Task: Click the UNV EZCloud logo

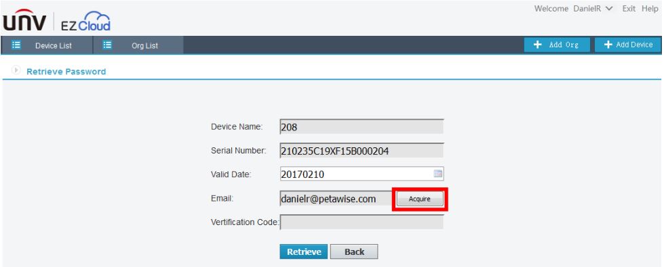Action: (57, 21)
